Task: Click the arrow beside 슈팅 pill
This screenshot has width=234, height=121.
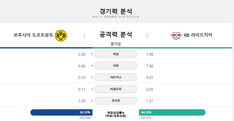Action: pos(92,66)
